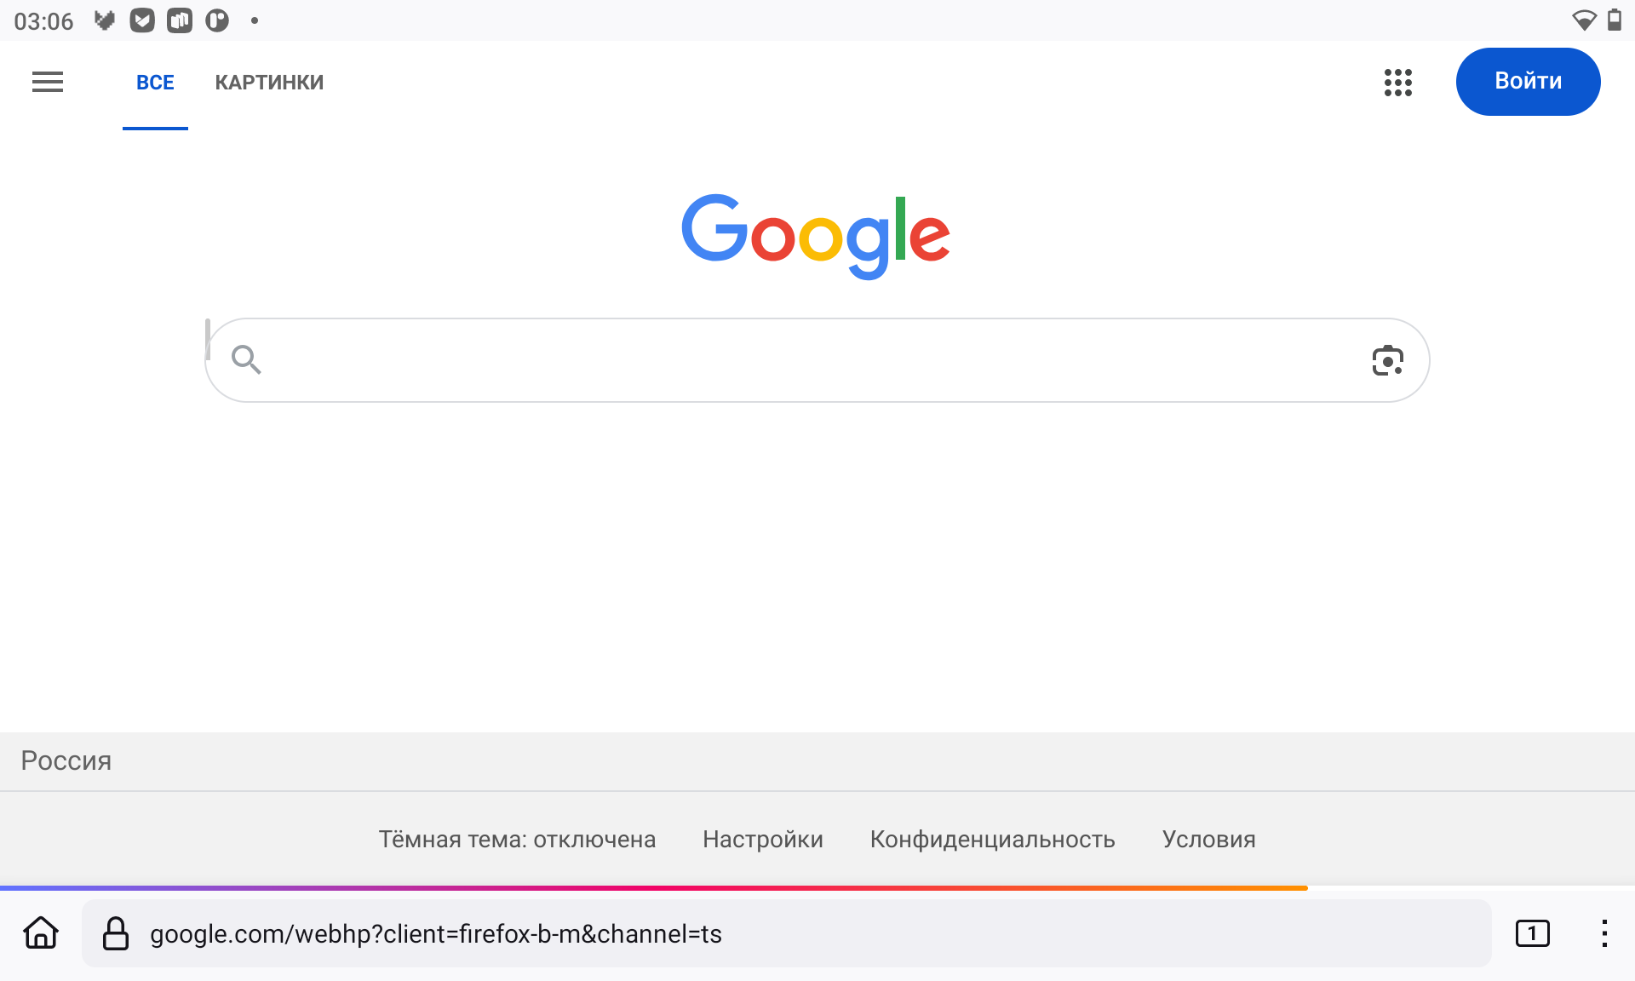Open the Настройки link
The image size is (1635, 981).
(x=762, y=840)
